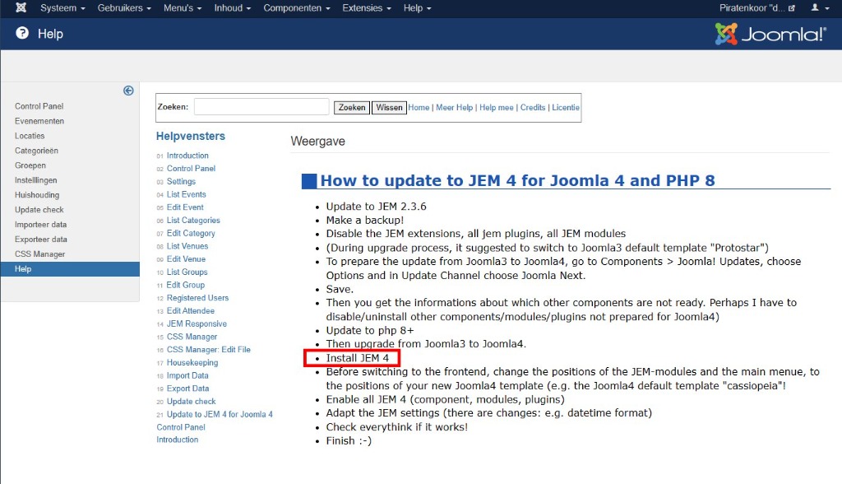This screenshot has width=842, height=484.
Task: Expand the Menu's dropdown
Action: 183,8
